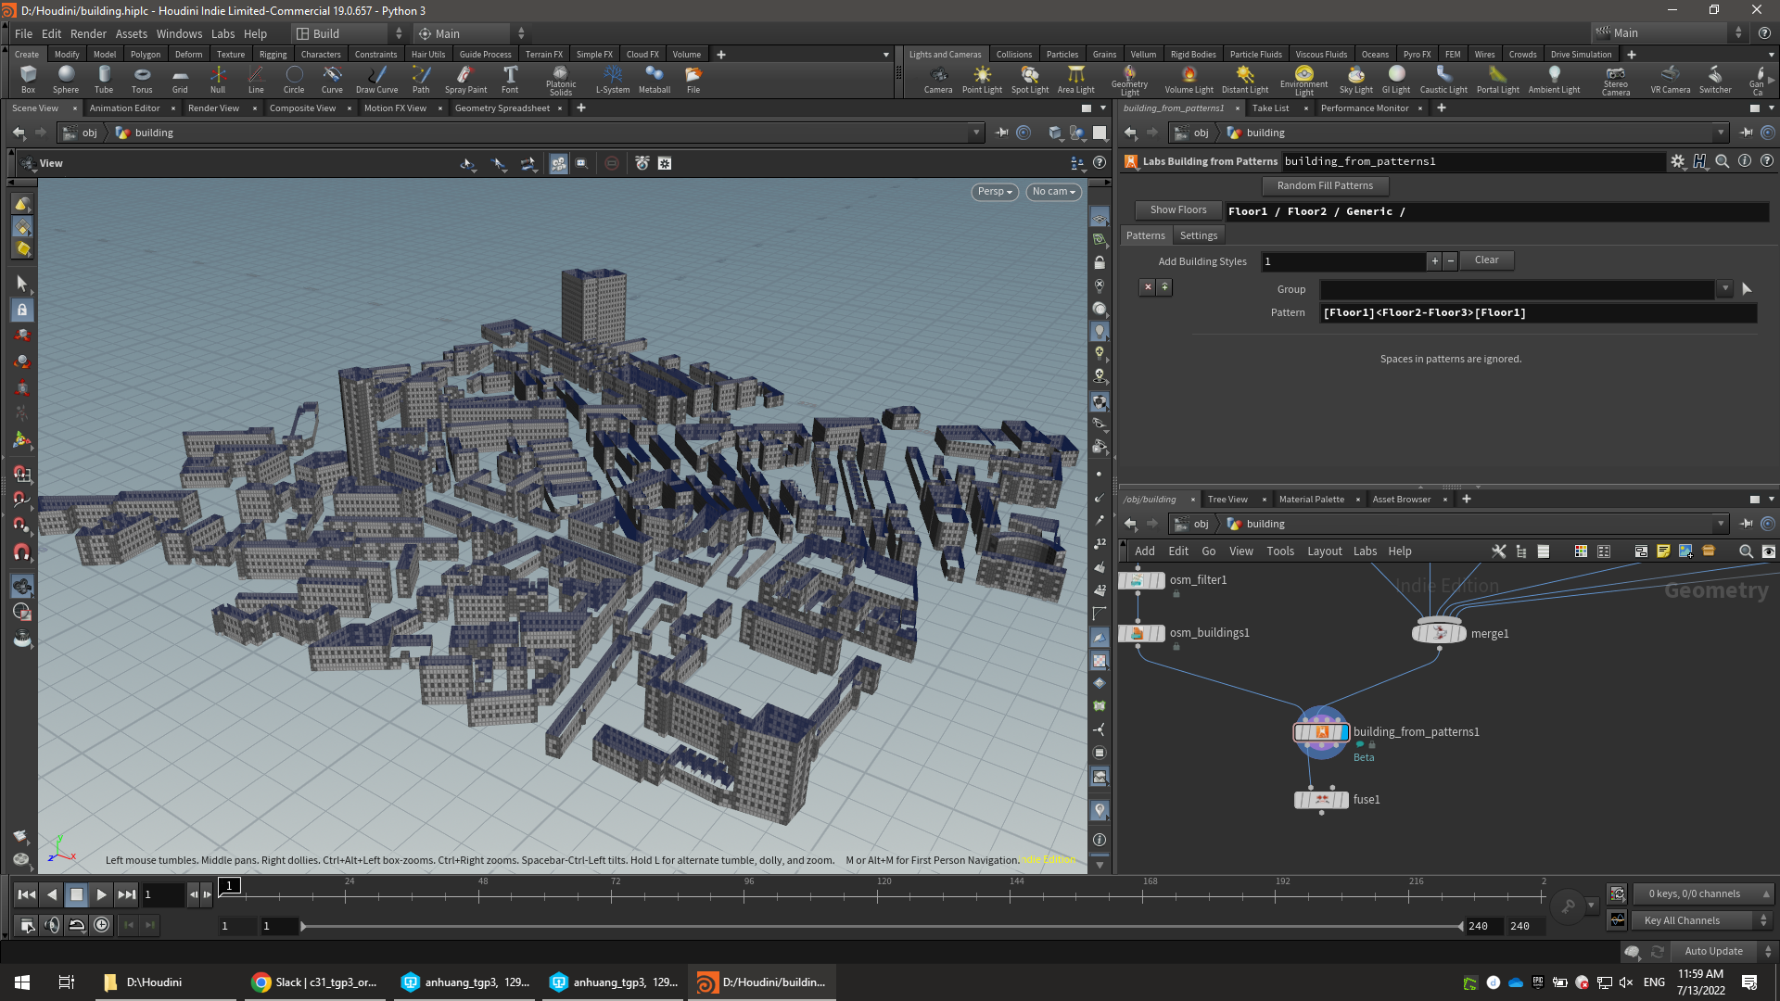
Task: Create a Box primitive from the shelf
Action: tap(28, 79)
